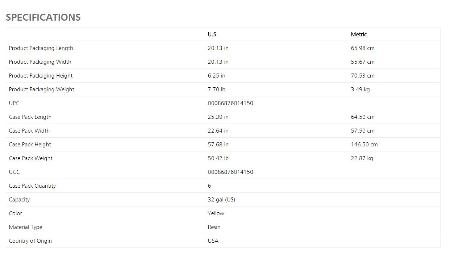This screenshot has width=450, height=271.
Task: Click the Product Packaging Width label
Action: point(40,62)
